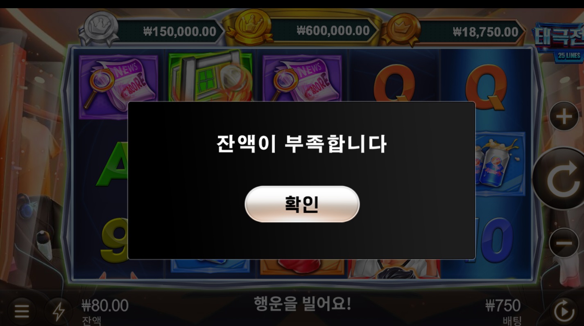Click the ₩18,750.00 jackpot amount

[x=486, y=31]
